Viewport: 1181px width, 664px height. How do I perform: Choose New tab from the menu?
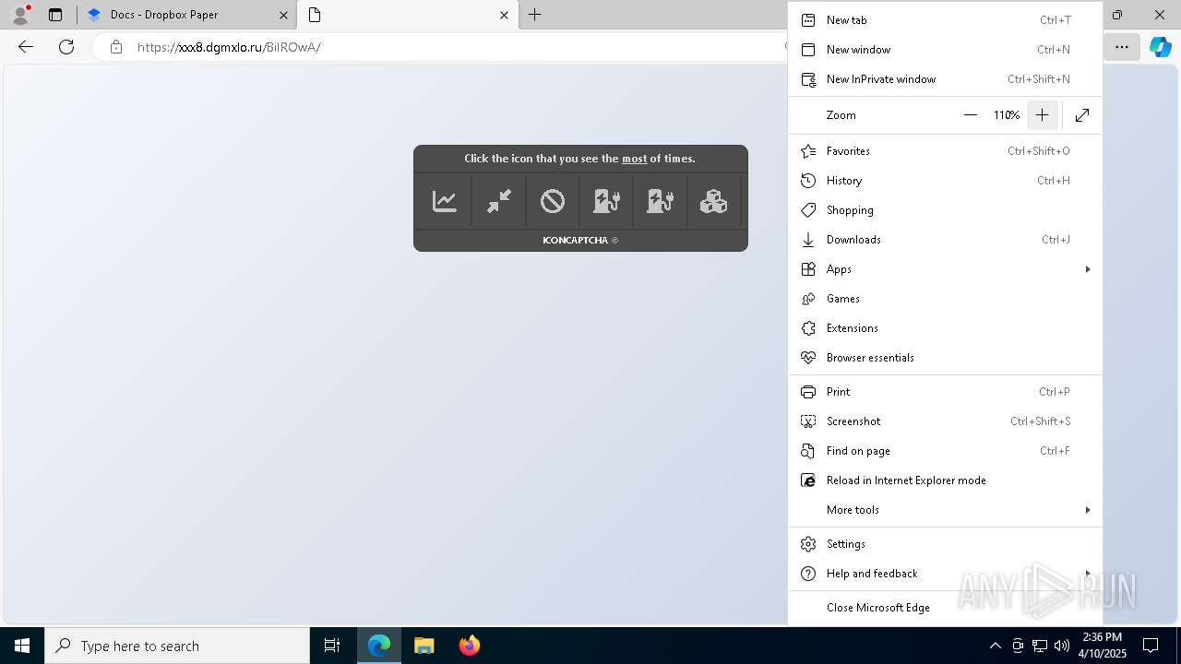coord(946,20)
